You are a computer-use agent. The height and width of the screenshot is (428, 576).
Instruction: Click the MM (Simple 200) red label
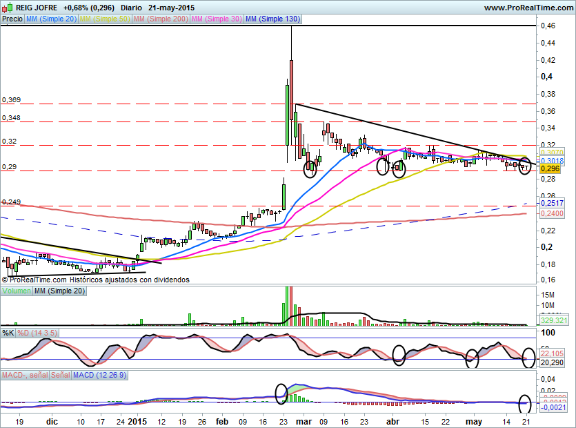click(161, 19)
